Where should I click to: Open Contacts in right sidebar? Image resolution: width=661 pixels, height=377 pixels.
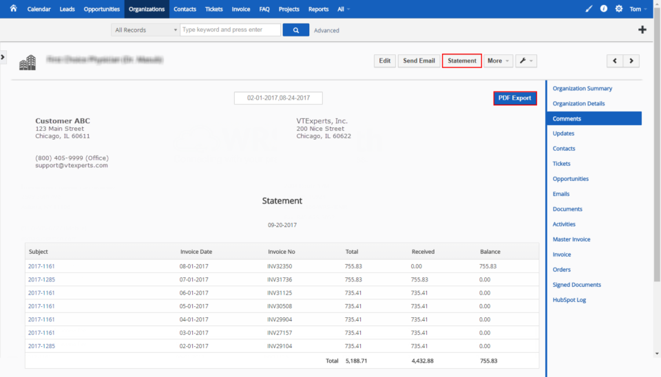point(564,149)
